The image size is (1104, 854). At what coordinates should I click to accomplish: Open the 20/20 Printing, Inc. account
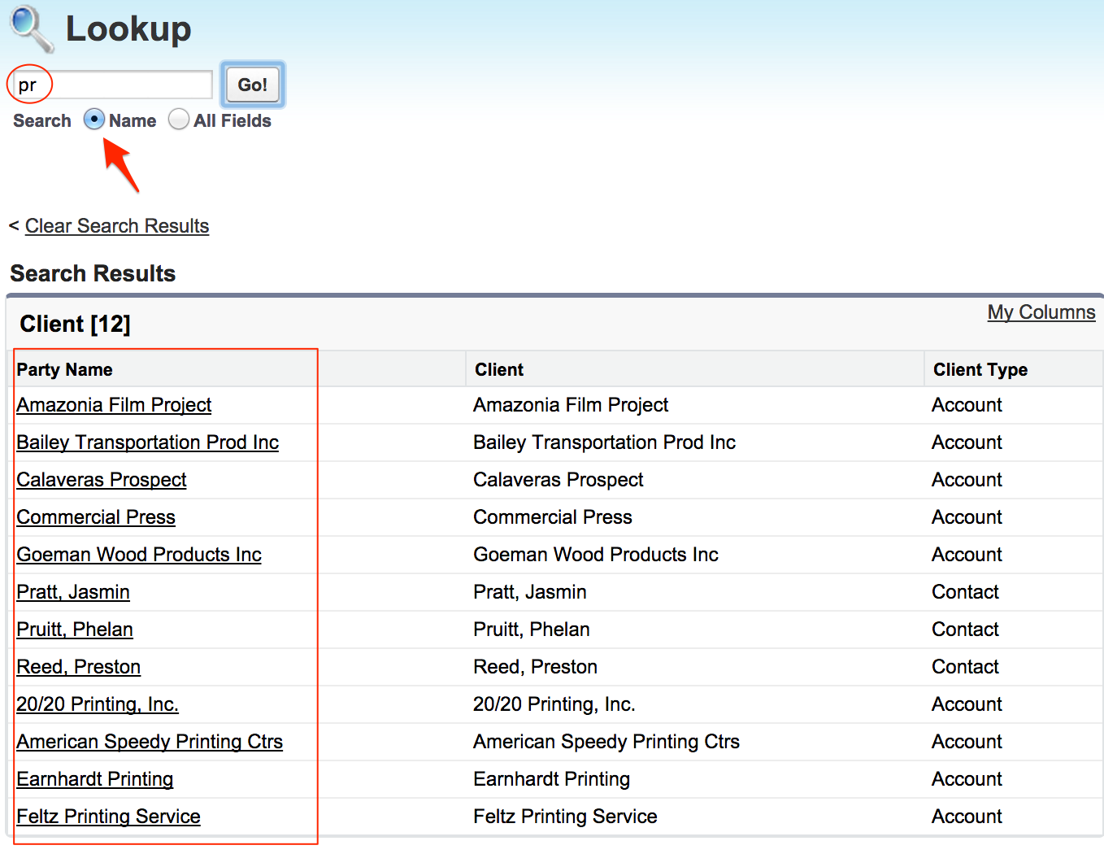(x=97, y=704)
